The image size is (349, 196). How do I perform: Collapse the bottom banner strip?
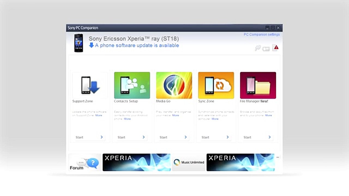278,157
